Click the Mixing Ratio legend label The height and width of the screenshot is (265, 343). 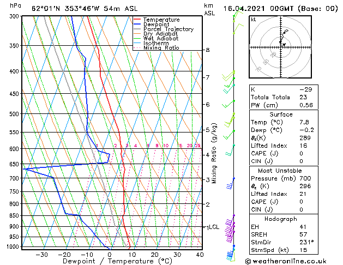click(x=161, y=47)
